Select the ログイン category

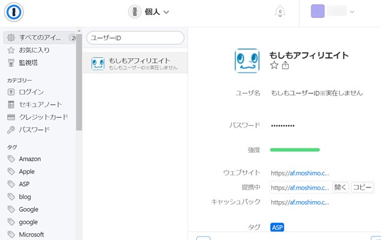(x=31, y=92)
